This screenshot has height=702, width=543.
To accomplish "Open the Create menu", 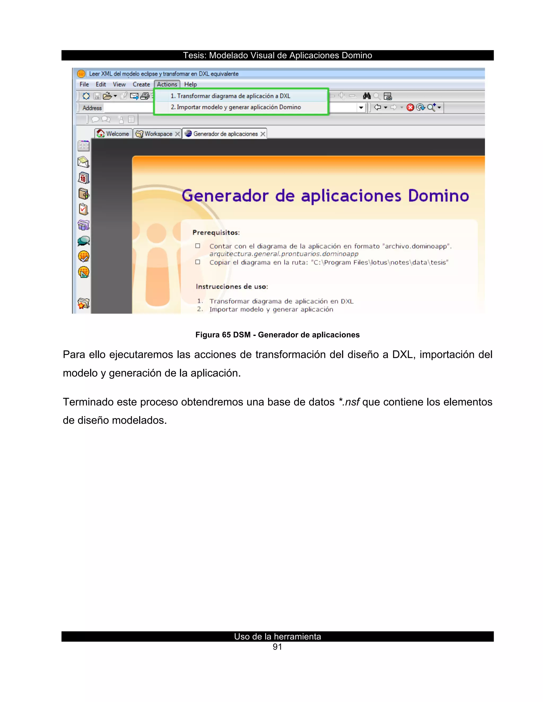I will point(141,84).
